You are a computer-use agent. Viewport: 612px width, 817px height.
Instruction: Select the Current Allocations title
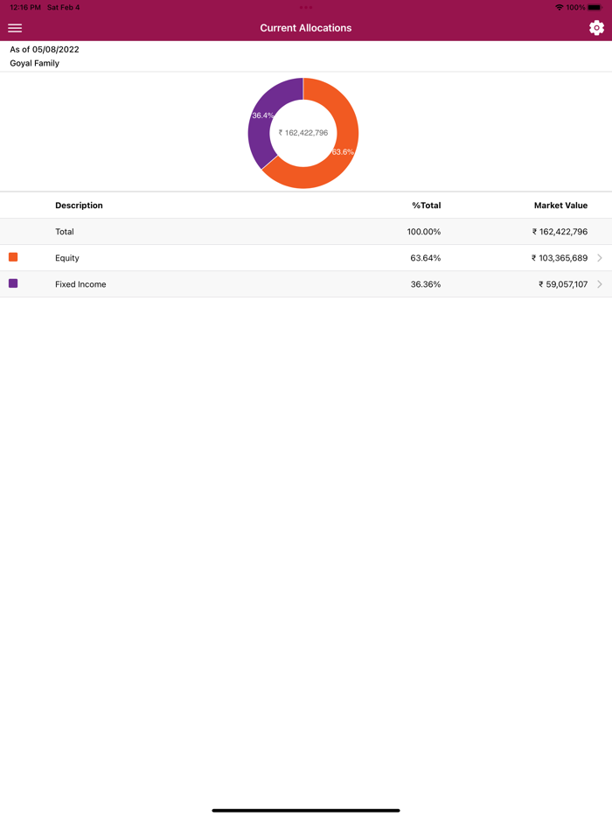[x=305, y=27]
